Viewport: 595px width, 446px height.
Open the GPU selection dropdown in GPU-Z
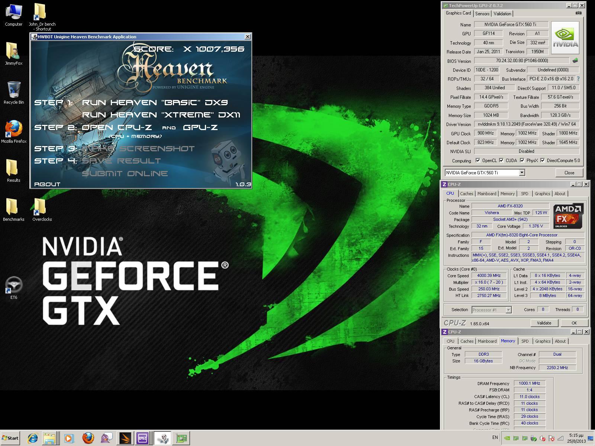[522, 172]
